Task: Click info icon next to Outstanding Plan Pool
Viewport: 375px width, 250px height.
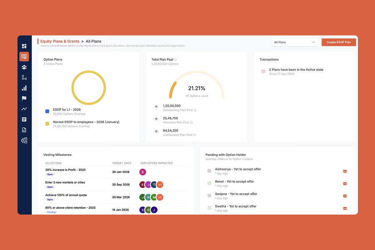Action: click(195, 110)
